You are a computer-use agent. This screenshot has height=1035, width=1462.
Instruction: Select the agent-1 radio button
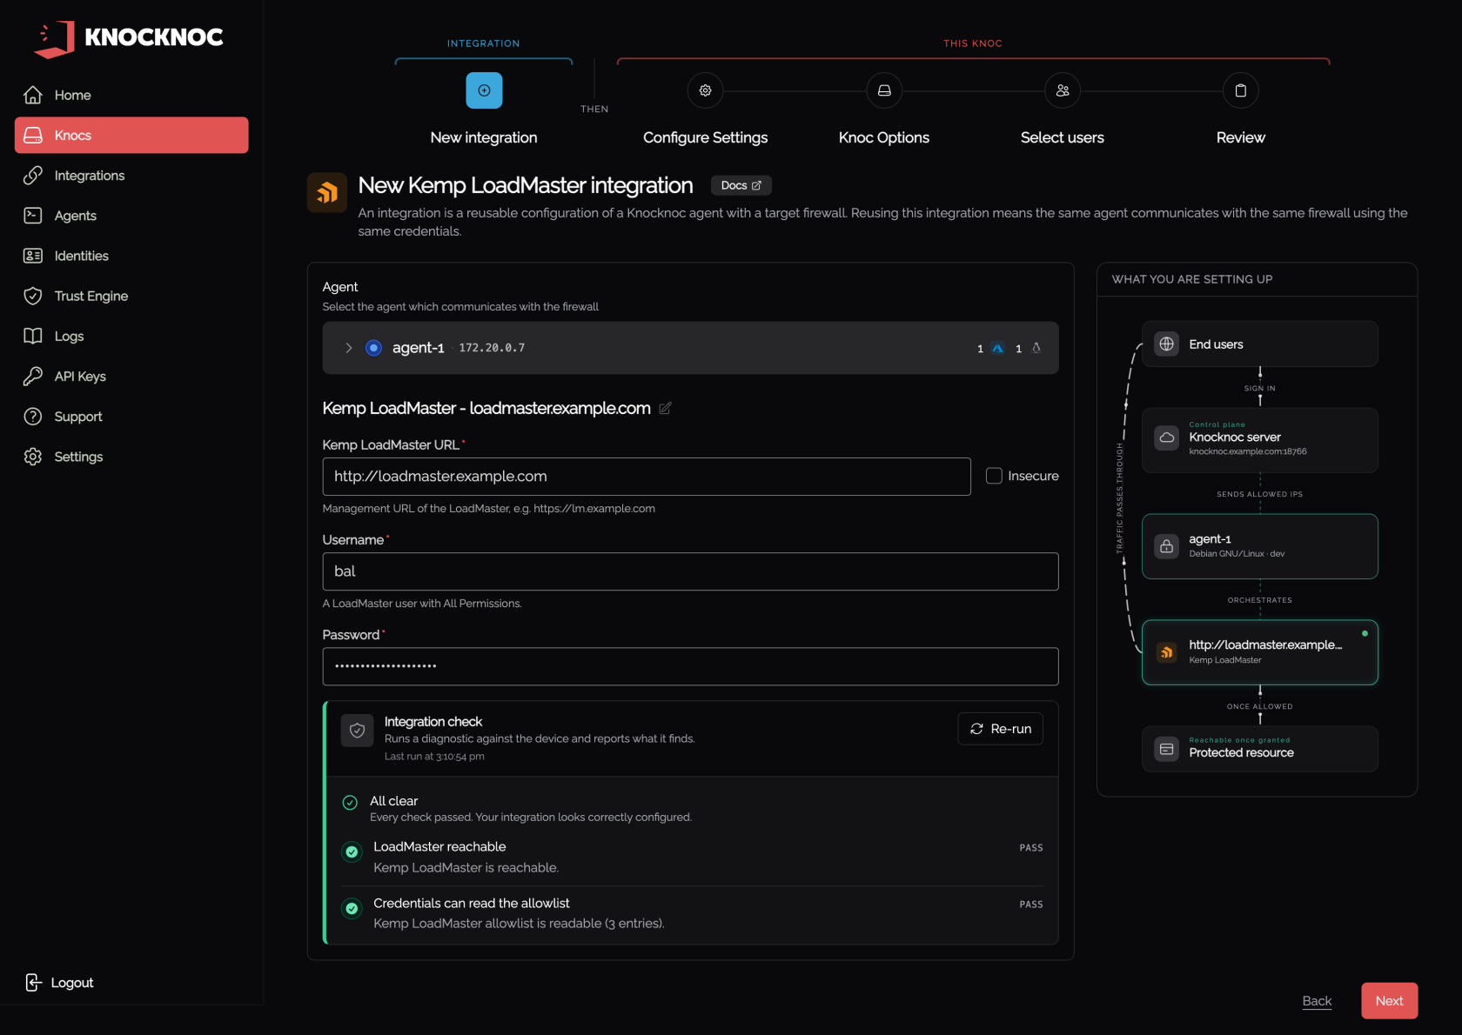(x=373, y=348)
